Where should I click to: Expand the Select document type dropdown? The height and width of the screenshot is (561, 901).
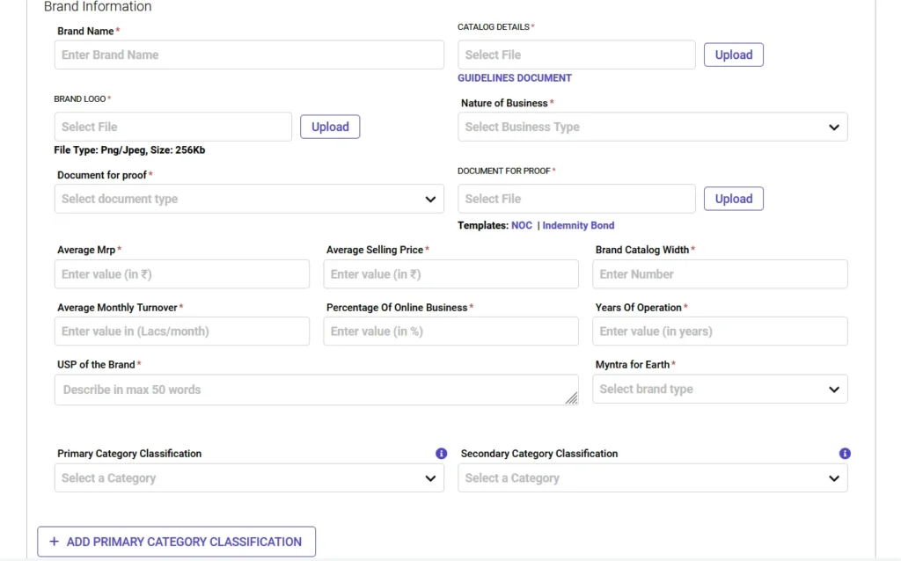tap(248, 199)
